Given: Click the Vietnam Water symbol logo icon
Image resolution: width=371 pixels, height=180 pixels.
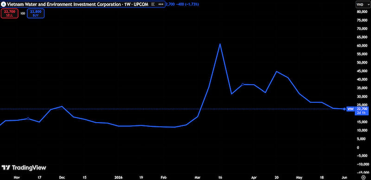Looking at the screenshot, I should pos(4,4).
